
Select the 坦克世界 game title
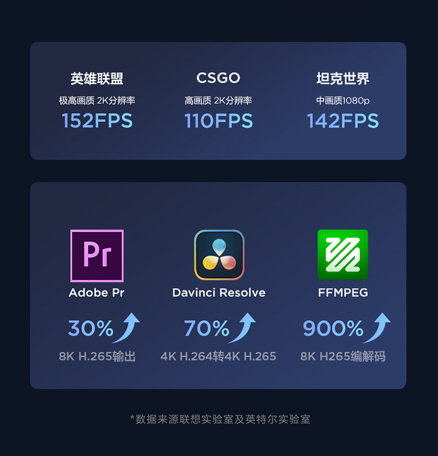click(x=343, y=79)
